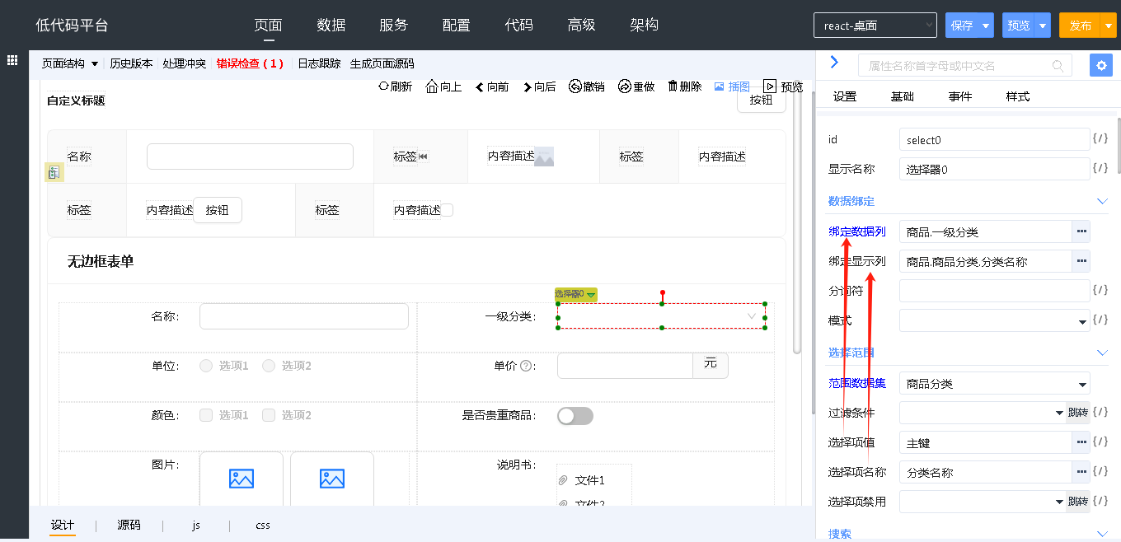Switch to the 服务 top menu
The width and height of the screenshot is (1121, 542).
[394, 26]
